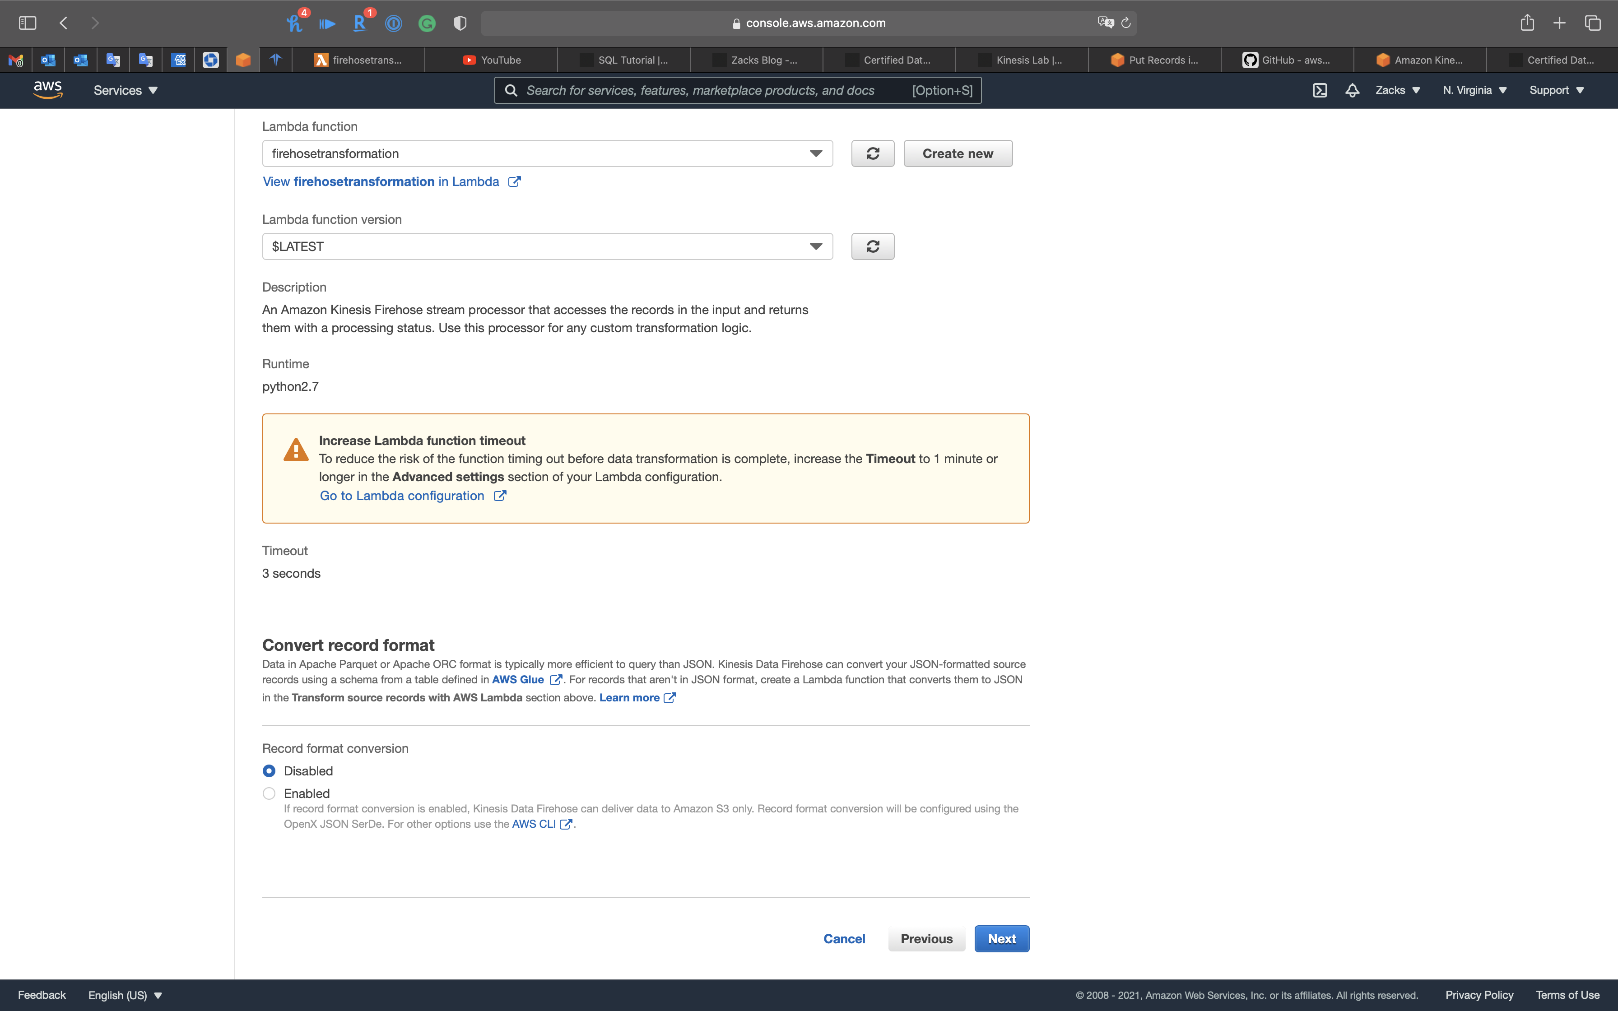Expand the N. Virginia region menu
This screenshot has width=1618, height=1011.
tap(1474, 90)
